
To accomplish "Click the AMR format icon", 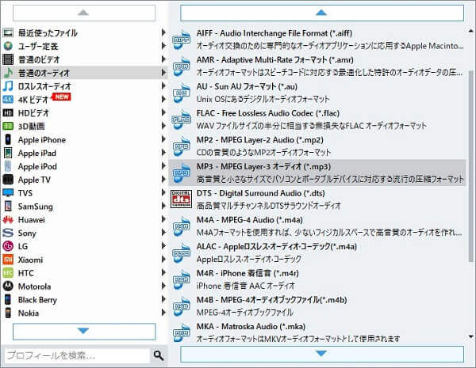I will tap(181, 66).
